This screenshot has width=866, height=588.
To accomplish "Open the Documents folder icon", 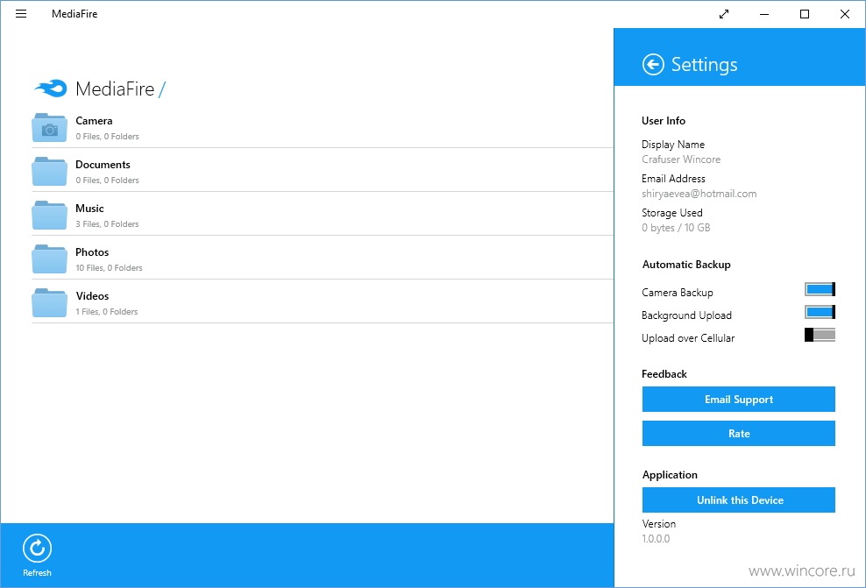I will 50,171.
